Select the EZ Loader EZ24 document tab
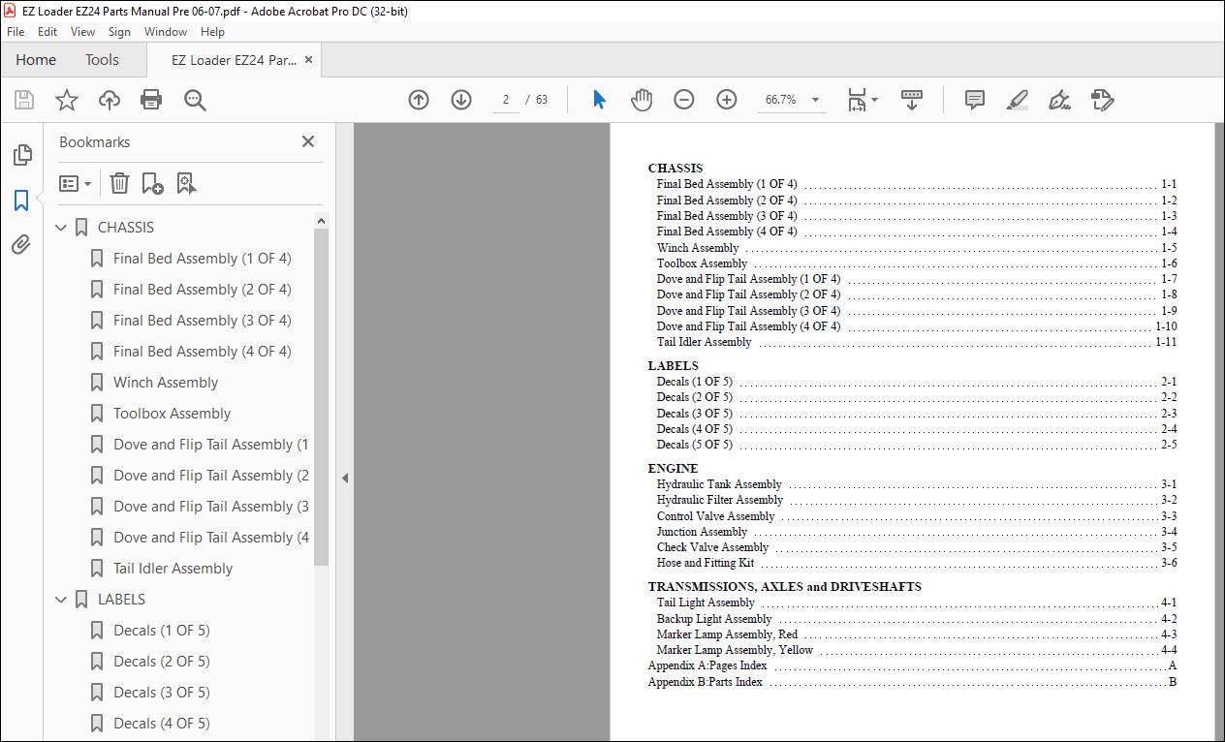 234,60
